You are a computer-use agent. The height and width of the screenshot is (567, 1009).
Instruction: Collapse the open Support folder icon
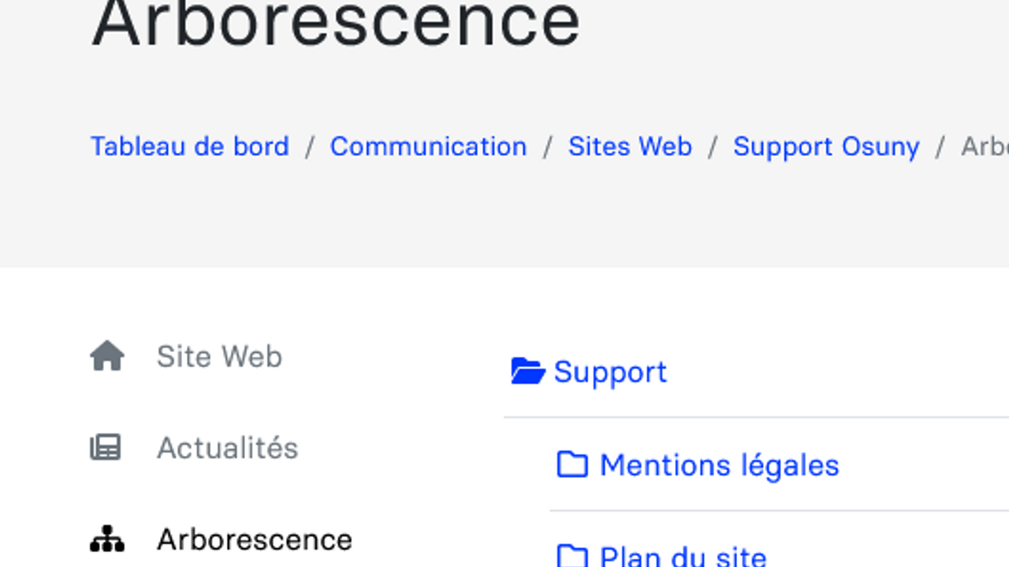(527, 371)
